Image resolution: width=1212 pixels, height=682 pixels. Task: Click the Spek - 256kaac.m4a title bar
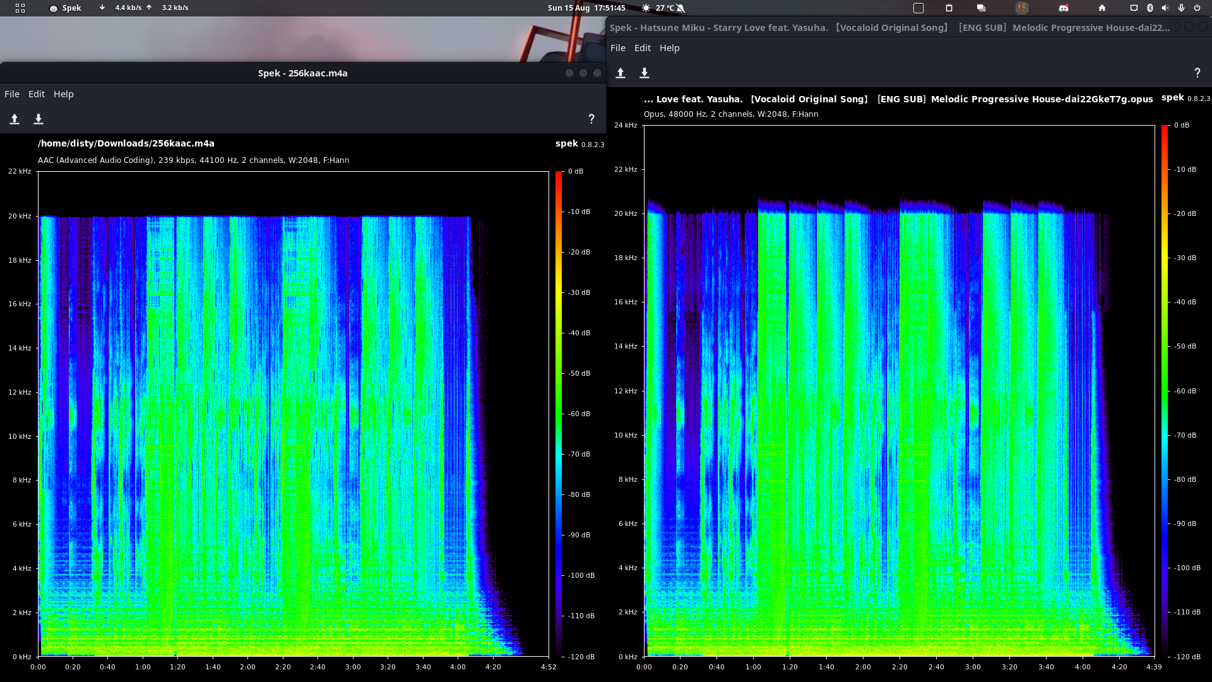click(x=303, y=73)
